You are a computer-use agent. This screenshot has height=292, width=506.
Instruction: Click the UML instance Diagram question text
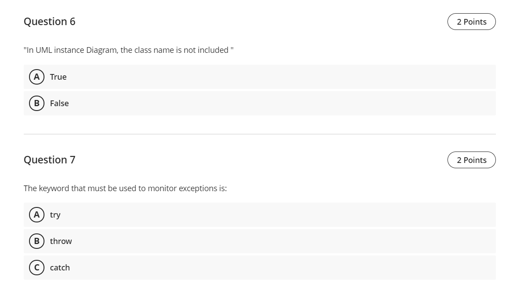tap(128, 50)
